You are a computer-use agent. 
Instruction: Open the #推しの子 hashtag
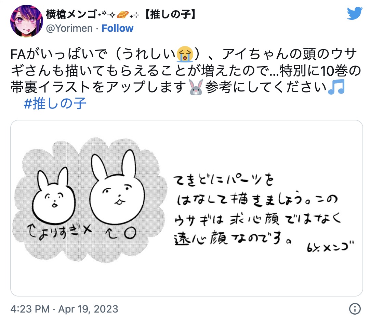click(55, 103)
